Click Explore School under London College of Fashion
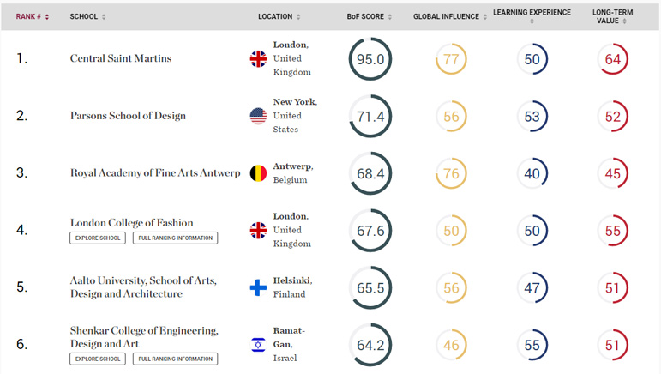The width and height of the screenshot is (661, 374). 98,238
